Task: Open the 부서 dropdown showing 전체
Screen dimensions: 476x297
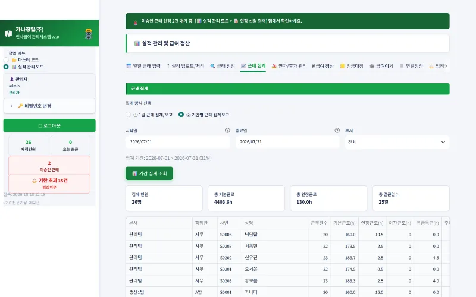Action: (x=397, y=142)
